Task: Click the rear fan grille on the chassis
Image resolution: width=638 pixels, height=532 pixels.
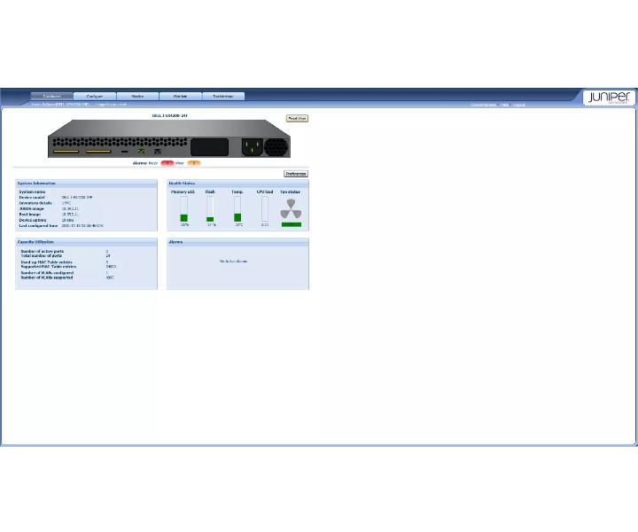Action: (x=276, y=147)
